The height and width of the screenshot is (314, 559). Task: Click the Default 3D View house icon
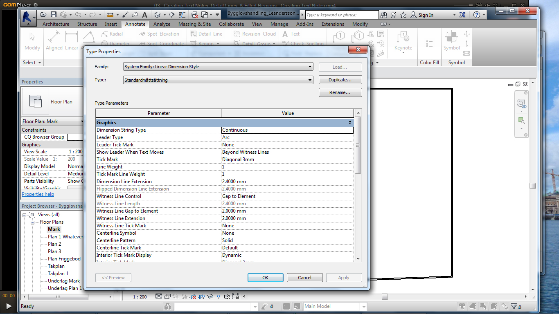point(157,15)
